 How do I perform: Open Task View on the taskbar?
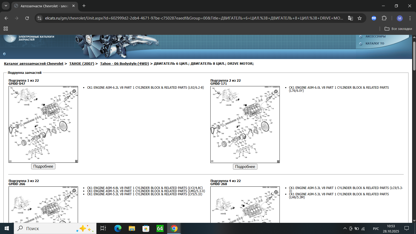tap(103, 229)
